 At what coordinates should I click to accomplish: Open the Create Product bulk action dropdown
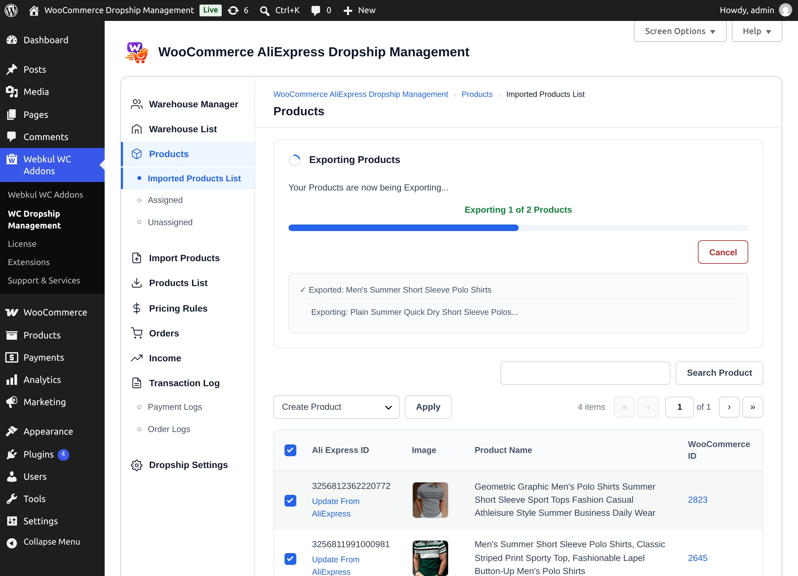click(337, 407)
